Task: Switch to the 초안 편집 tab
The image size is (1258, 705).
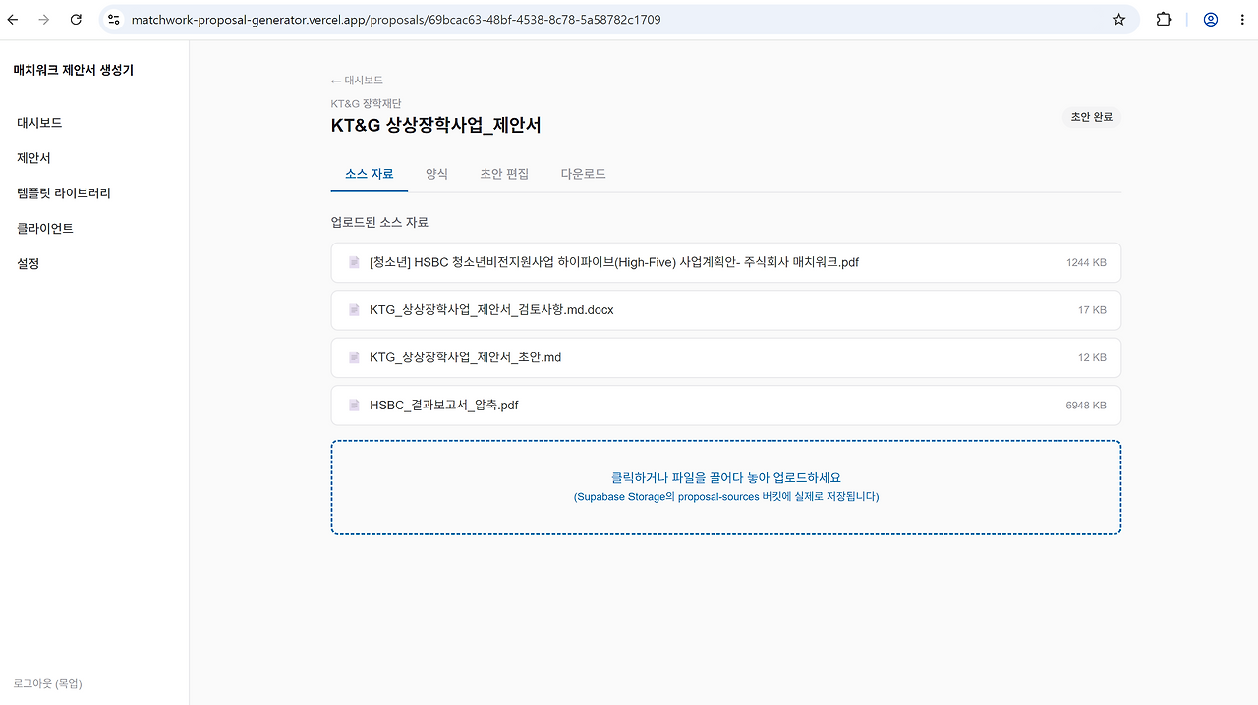Action: 504,174
